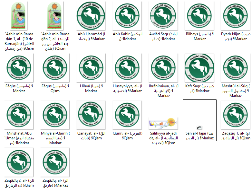Select the Minyâ al-Qamh Markaz emblem icon
Viewport: 252px width, 193px height.
pos(55,115)
